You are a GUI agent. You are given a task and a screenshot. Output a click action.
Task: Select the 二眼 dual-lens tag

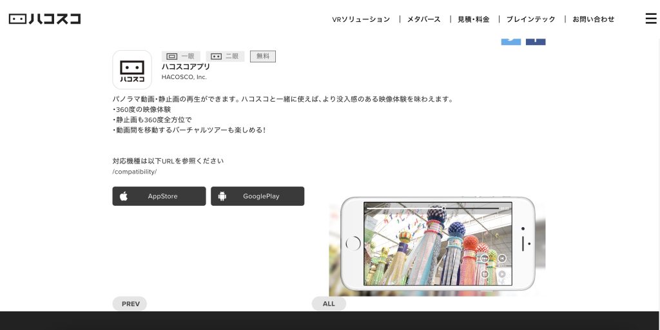[x=225, y=56]
